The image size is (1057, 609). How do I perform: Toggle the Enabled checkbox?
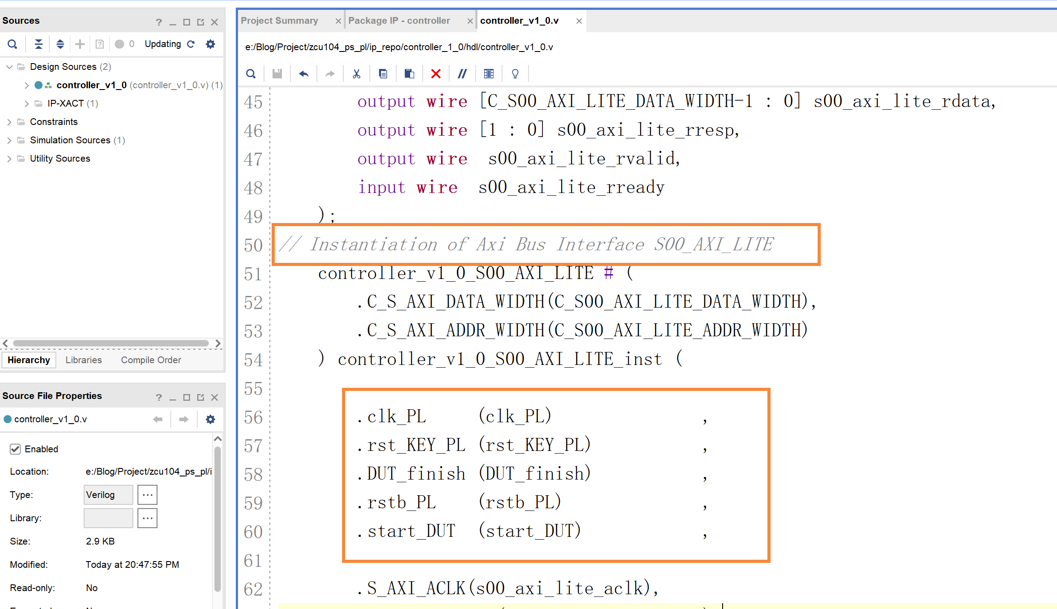click(15, 449)
